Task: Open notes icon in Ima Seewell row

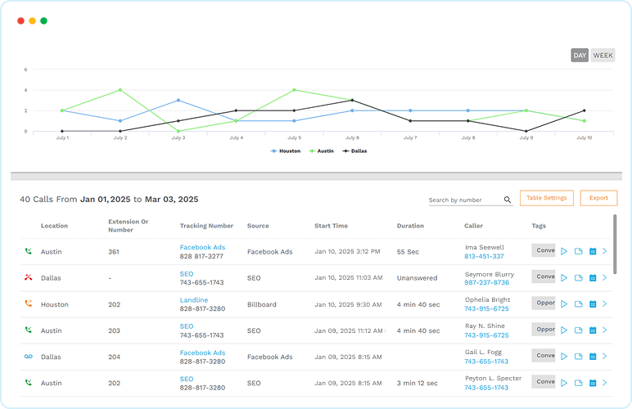Action: pyautogui.click(x=579, y=251)
